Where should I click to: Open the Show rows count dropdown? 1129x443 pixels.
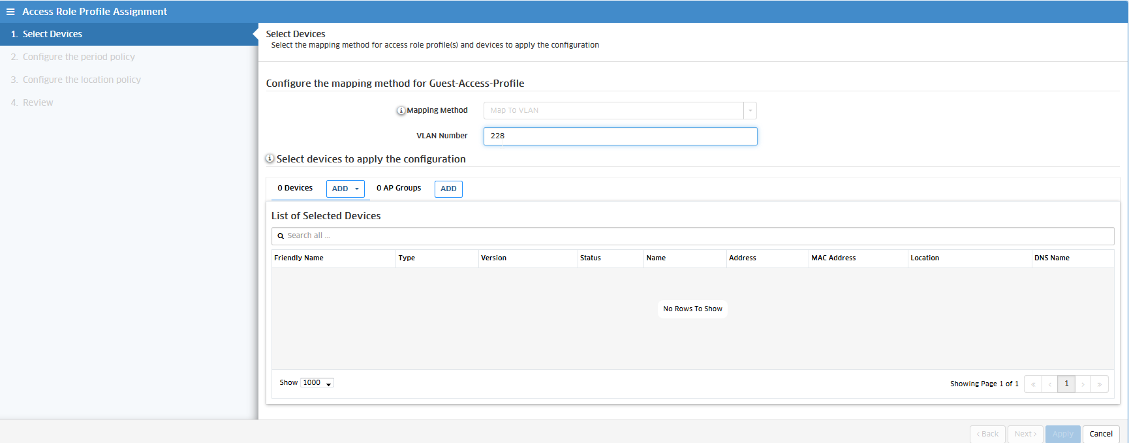[317, 383]
